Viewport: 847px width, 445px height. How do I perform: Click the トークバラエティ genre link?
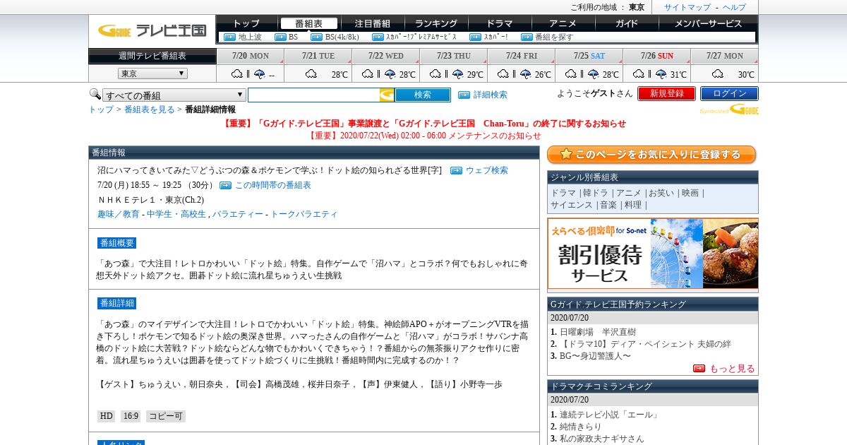coord(304,214)
